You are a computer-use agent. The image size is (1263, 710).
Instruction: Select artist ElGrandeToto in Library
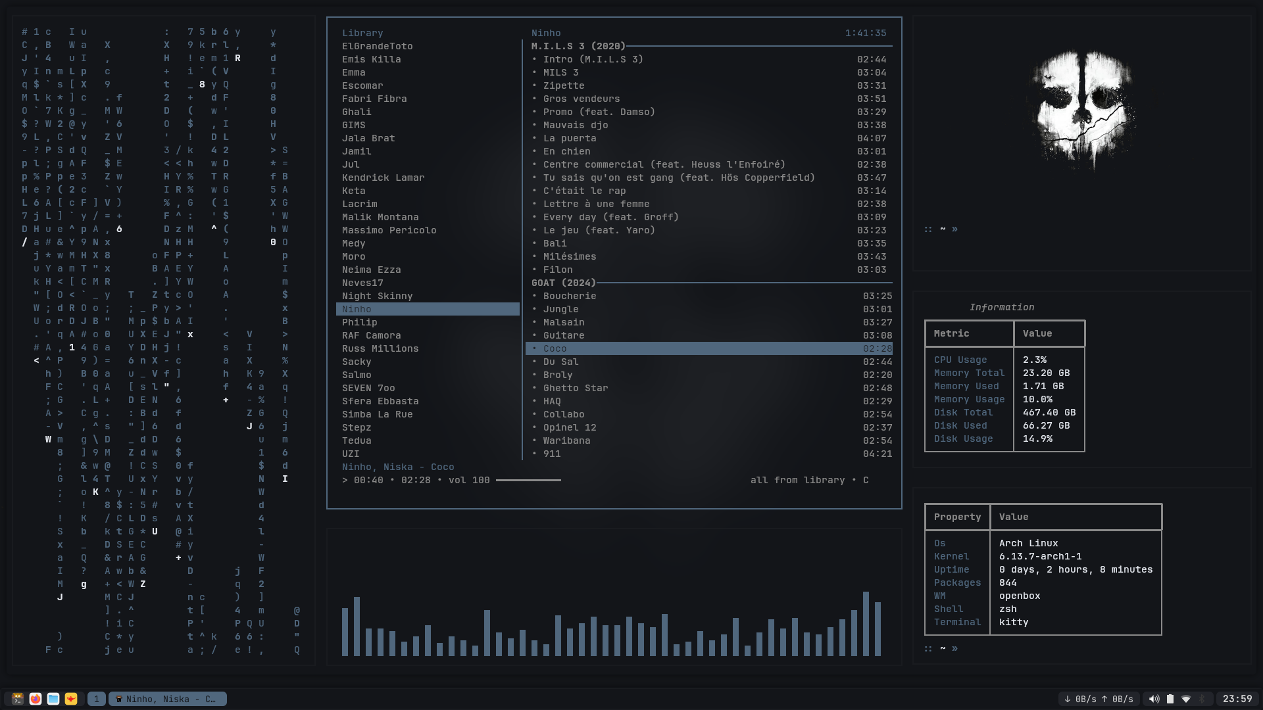[x=378, y=46]
